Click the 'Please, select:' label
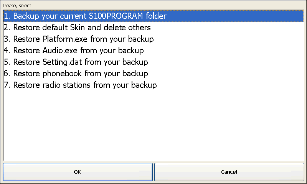This screenshot has height=184, width=307. [18, 6]
